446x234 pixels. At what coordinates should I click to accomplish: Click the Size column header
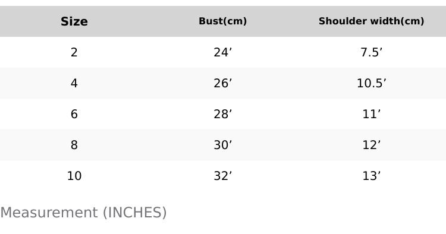point(74,21)
